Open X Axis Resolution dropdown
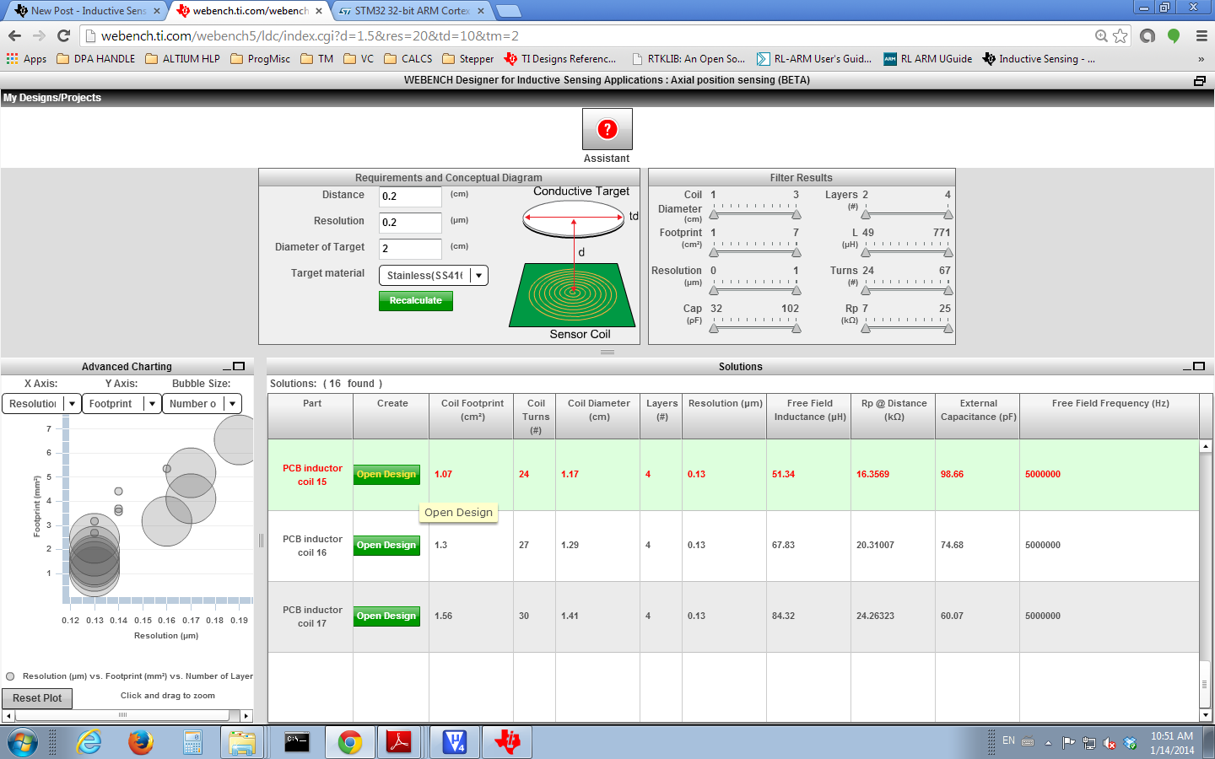The height and width of the screenshot is (759, 1215). point(41,404)
